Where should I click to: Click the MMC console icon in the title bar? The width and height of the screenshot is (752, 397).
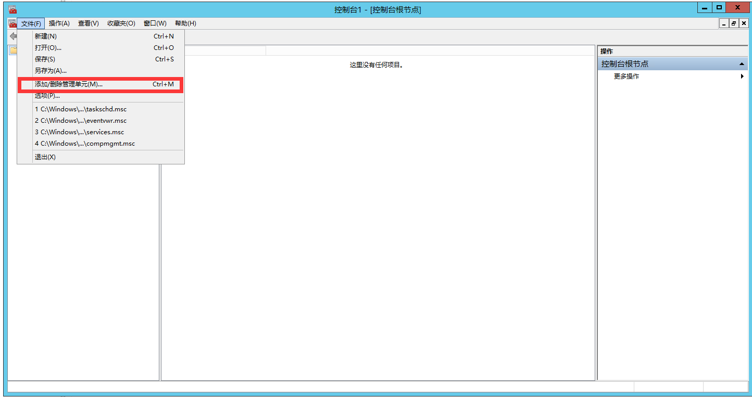pyautogui.click(x=12, y=9)
